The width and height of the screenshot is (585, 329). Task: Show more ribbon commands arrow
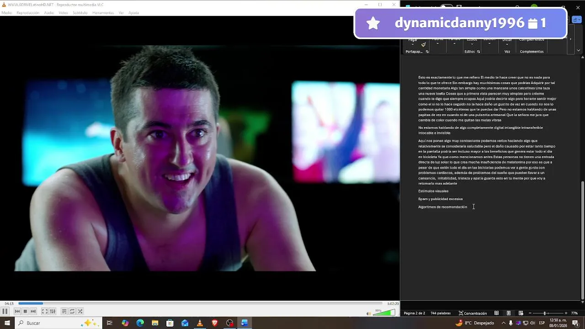(570, 39)
